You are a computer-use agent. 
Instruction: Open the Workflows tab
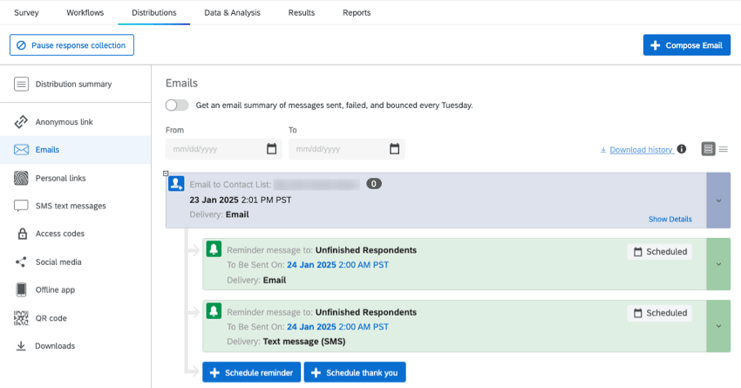pos(84,13)
